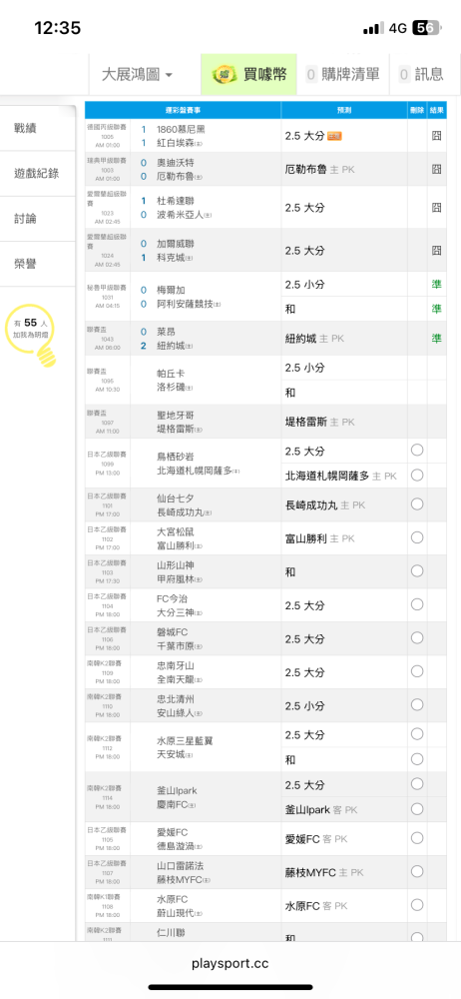This screenshot has height=999, width=461.
Task: Click team name 厄勒布魯 in match column
Action: click(x=176, y=176)
